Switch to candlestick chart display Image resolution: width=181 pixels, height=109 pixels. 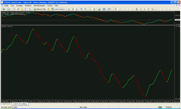tap(73, 9)
